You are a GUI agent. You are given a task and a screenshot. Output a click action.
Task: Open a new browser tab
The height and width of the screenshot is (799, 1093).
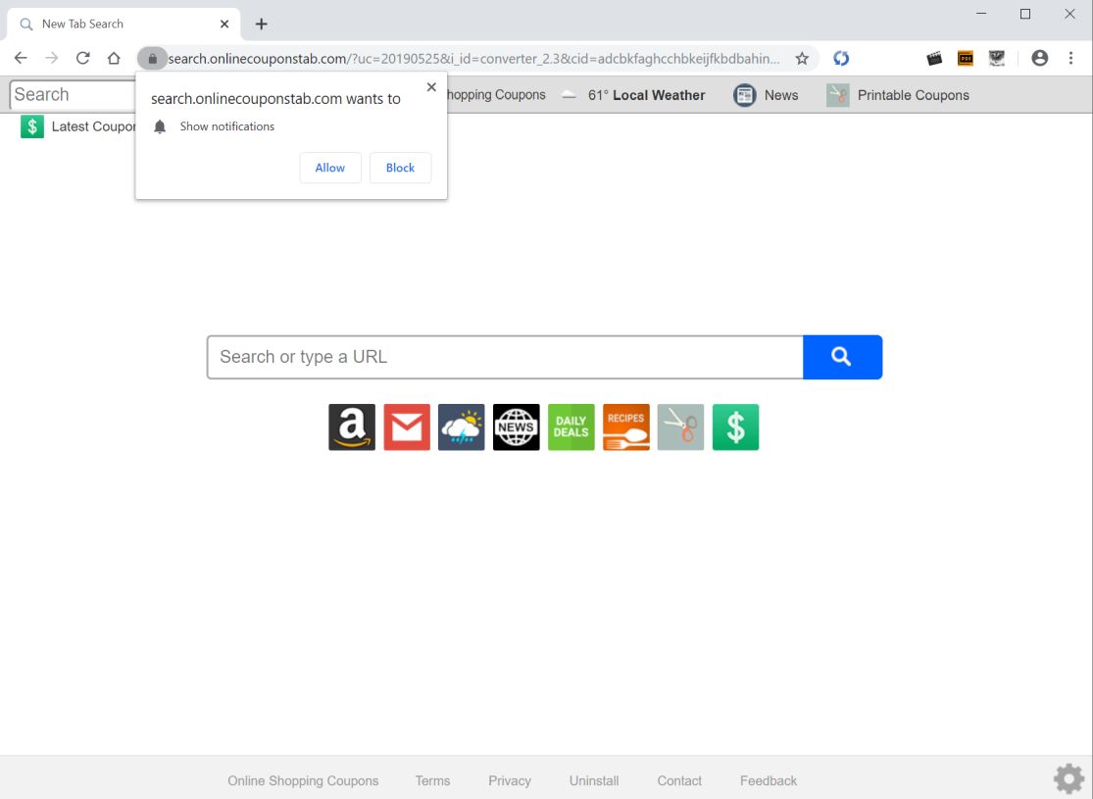click(262, 25)
